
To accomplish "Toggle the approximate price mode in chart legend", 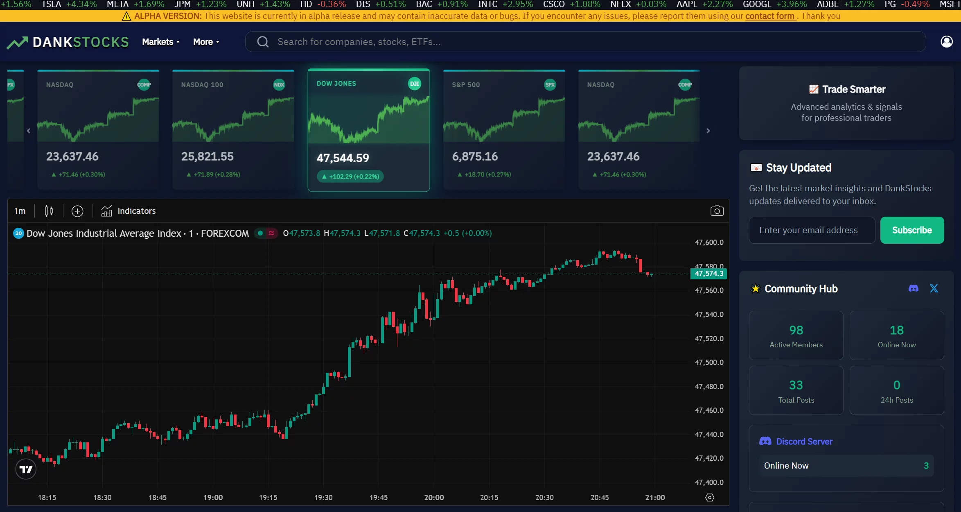I will click(271, 233).
